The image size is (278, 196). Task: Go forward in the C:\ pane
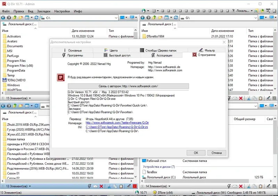(x=9, y=18)
